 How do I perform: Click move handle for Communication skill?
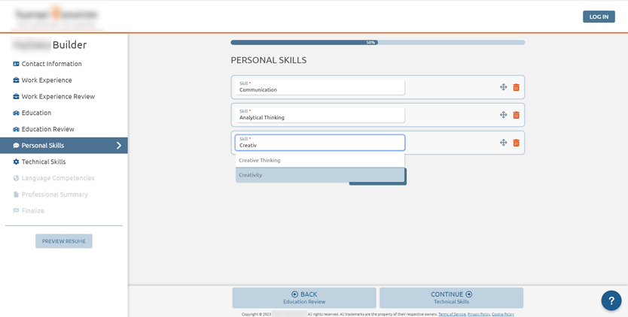[503, 87]
